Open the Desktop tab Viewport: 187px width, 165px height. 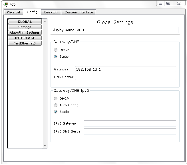pyautogui.click(x=51, y=12)
